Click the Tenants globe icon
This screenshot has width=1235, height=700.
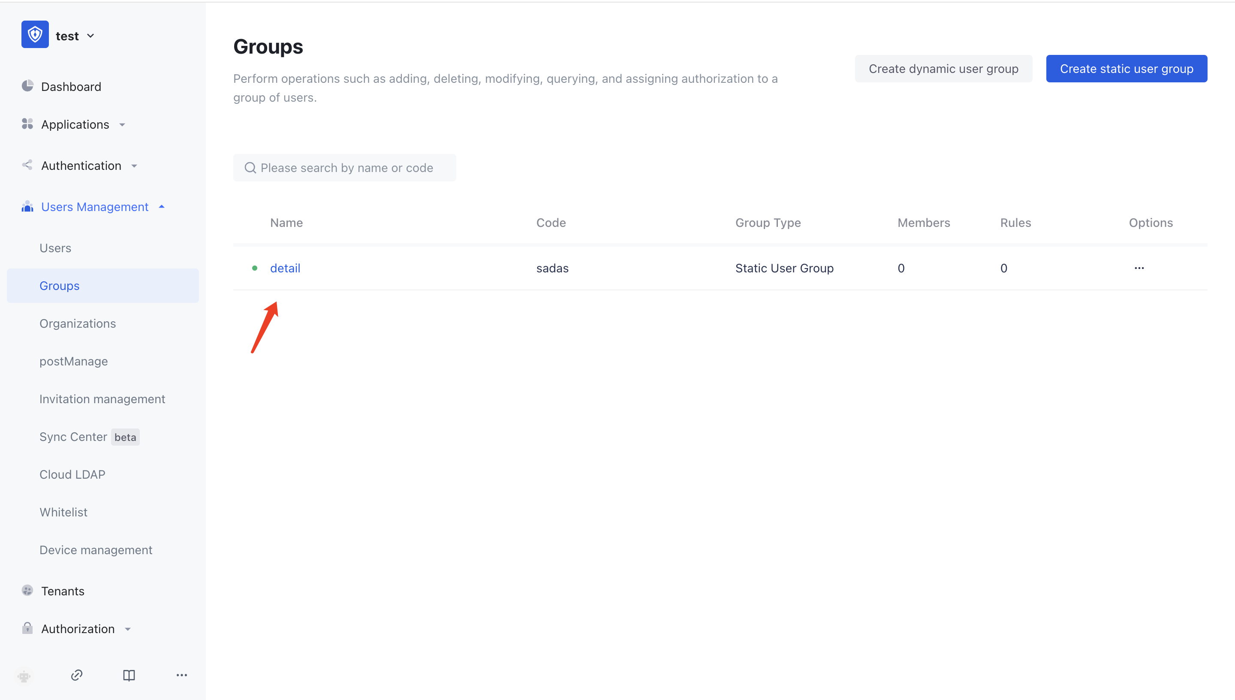(x=27, y=590)
